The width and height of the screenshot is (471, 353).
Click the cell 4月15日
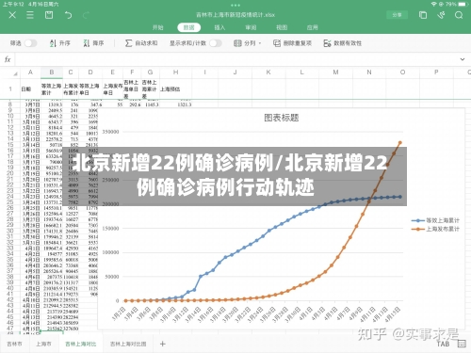[x=31, y=329]
